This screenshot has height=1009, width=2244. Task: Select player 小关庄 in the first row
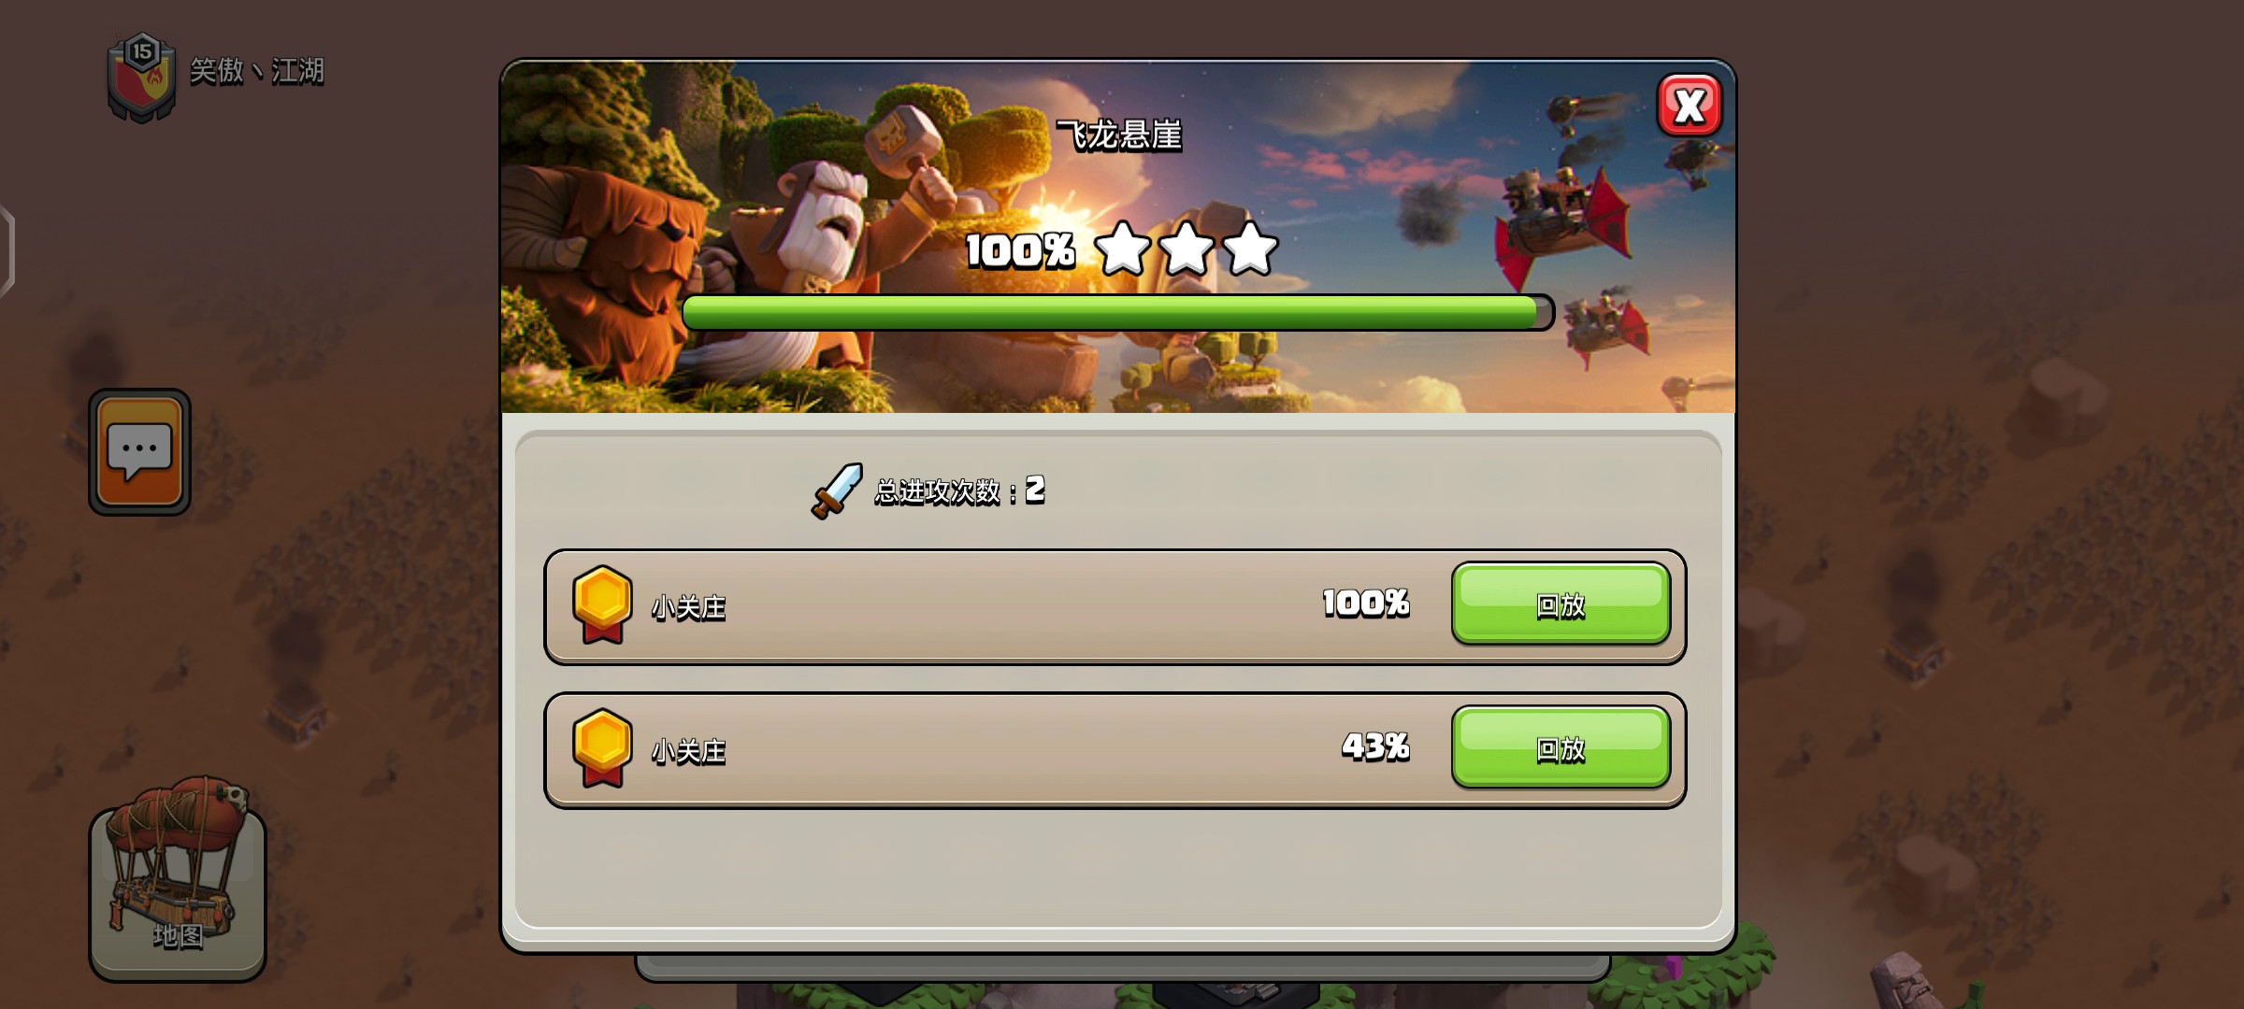689,607
